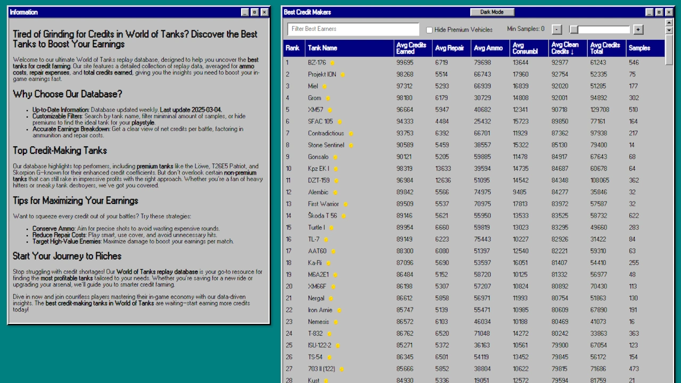Click the premium icon next to Nergal

(x=330, y=298)
